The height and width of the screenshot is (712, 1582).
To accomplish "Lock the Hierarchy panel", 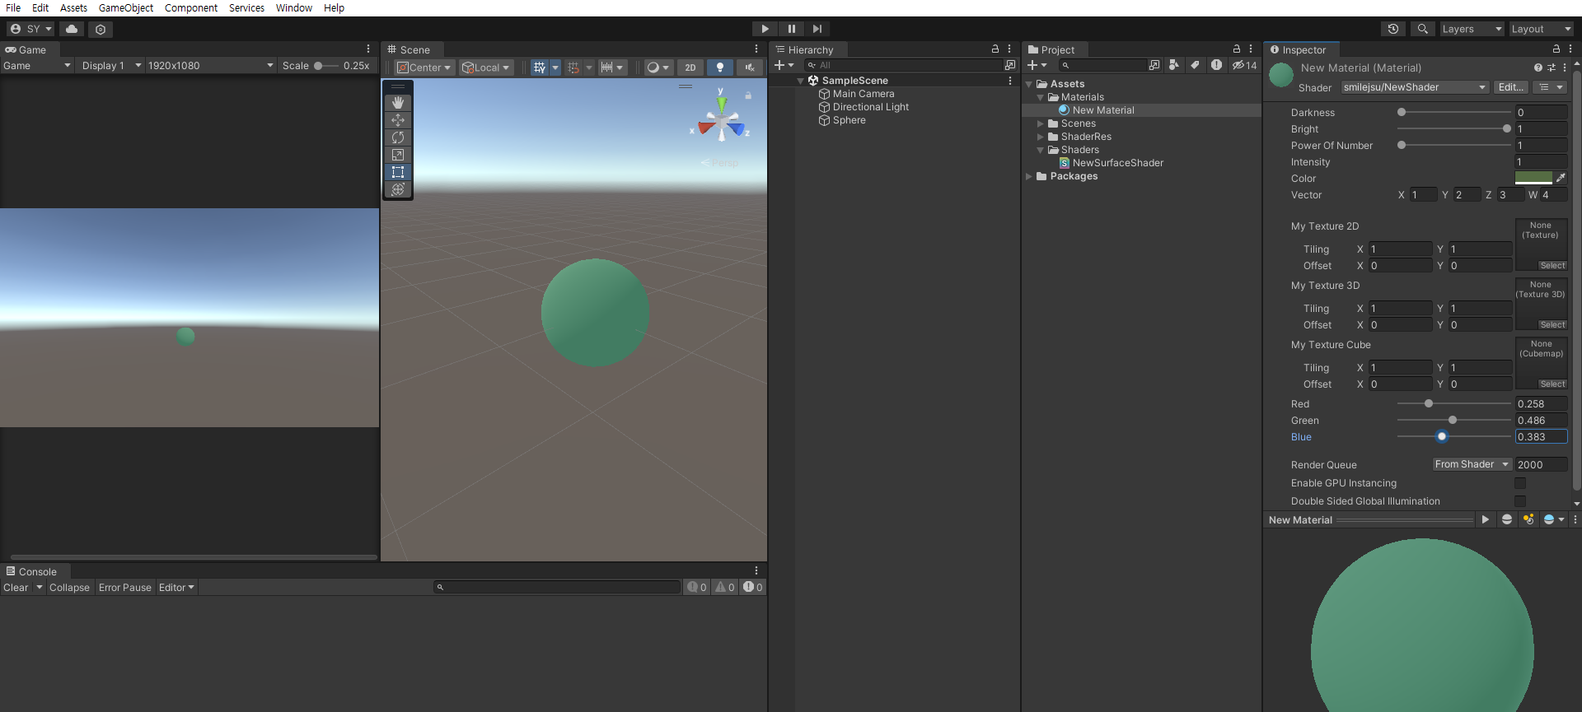I will click(995, 49).
